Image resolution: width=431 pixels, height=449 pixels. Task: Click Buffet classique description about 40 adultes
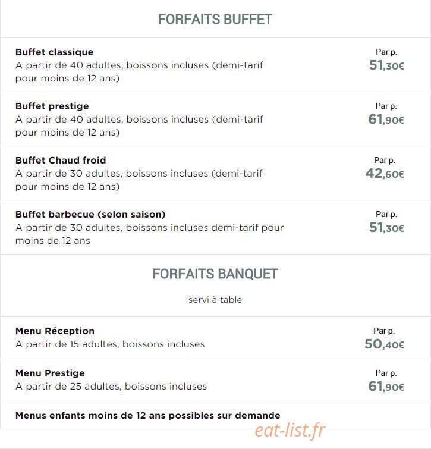click(x=139, y=72)
